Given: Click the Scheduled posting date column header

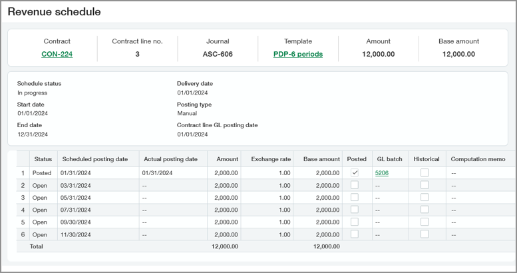Looking at the screenshot, I should coord(94,159).
